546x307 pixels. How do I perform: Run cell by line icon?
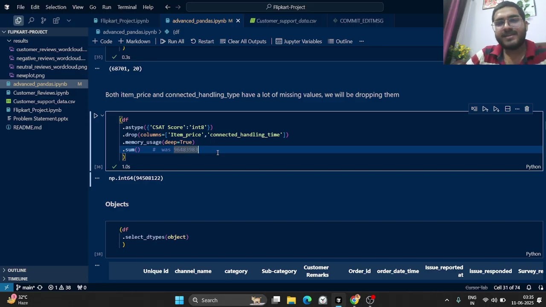(x=474, y=109)
